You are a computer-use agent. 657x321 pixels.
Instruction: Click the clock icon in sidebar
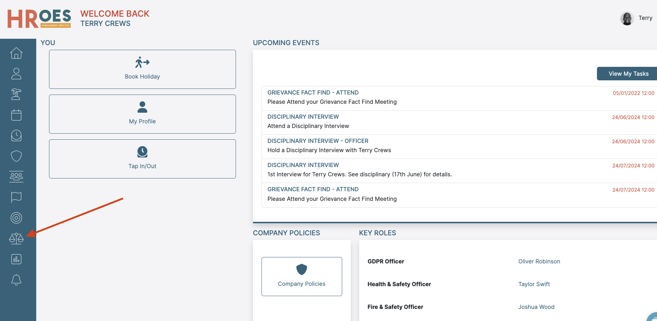[x=16, y=135]
